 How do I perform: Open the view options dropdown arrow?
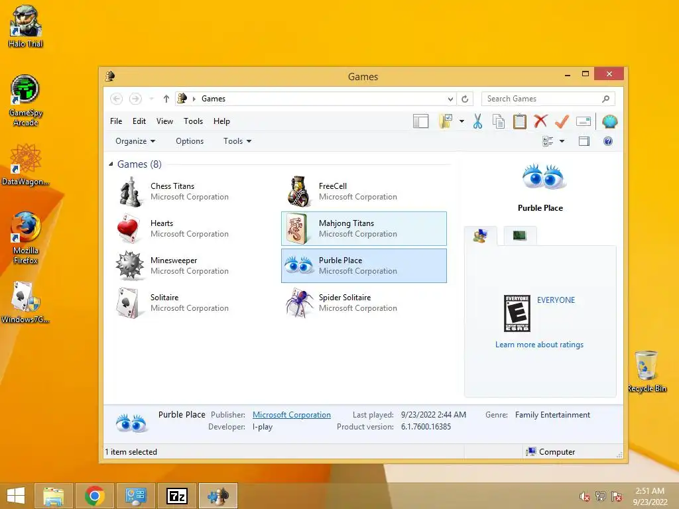point(562,141)
